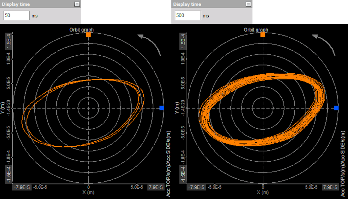Click the -7.9E-5 X-axis minimum on left graph

[22, 187]
